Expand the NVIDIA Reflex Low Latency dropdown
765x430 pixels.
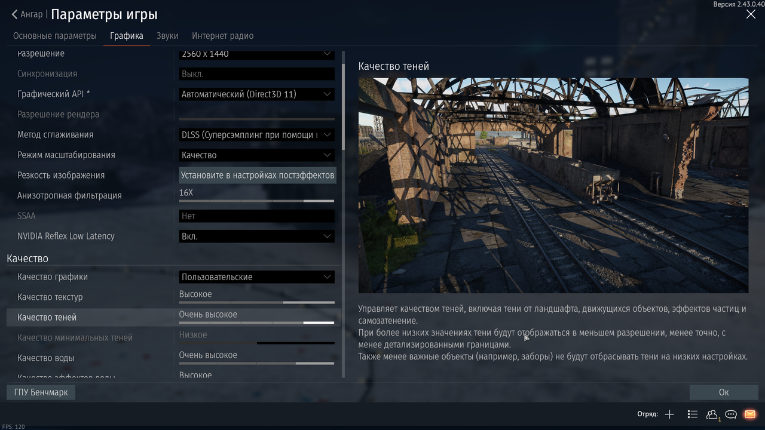point(257,236)
